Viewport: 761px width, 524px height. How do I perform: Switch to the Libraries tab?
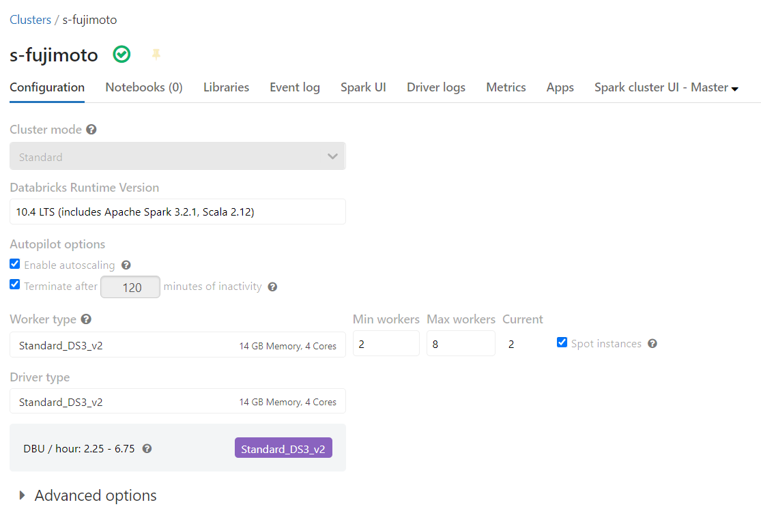[x=226, y=88]
